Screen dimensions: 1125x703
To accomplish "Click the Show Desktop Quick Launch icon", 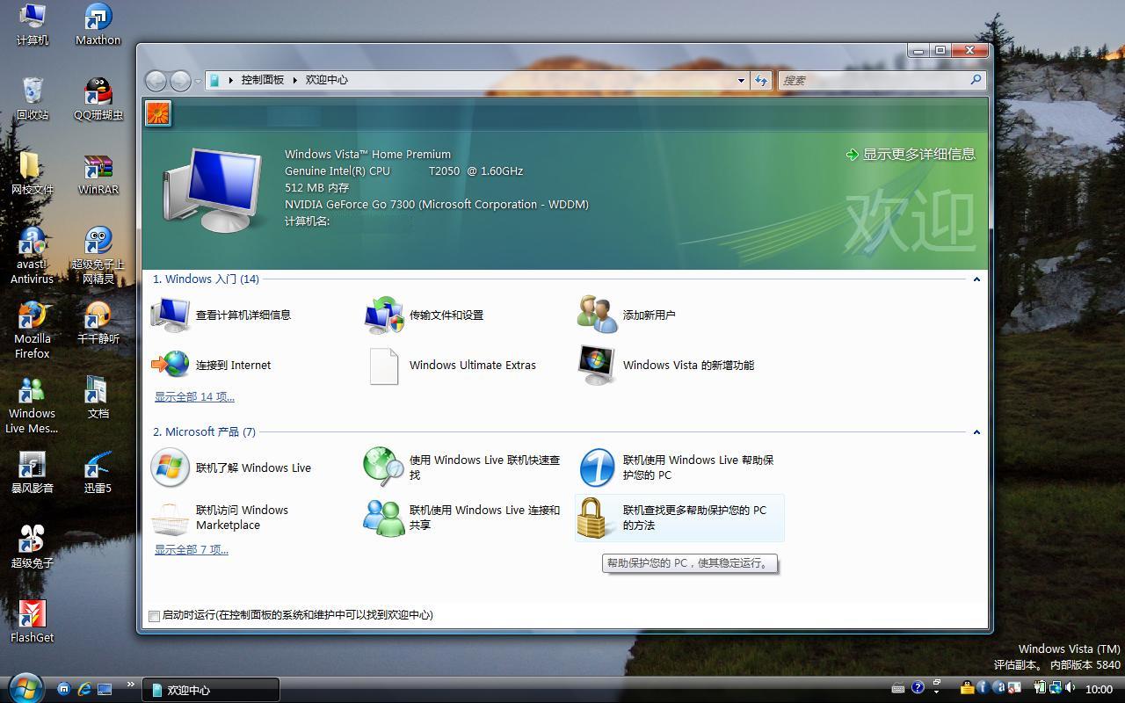I will tap(105, 690).
